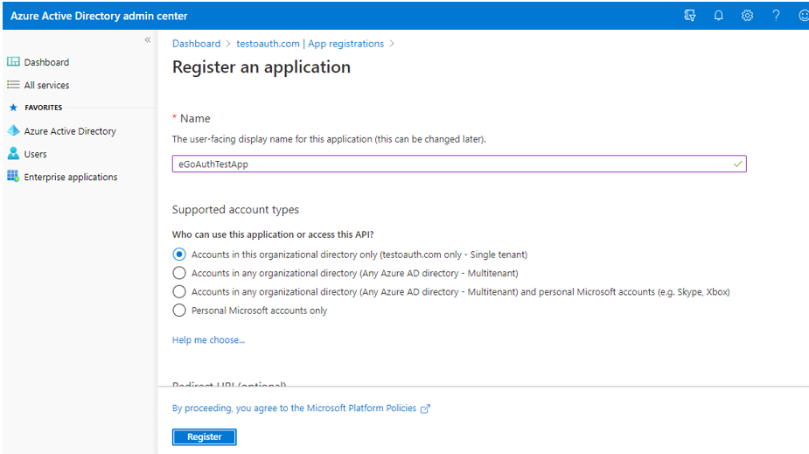Open Enterprise applications in the sidebar
Image resolution: width=809 pixels, height=454 pixels.
tap(71, 177)
